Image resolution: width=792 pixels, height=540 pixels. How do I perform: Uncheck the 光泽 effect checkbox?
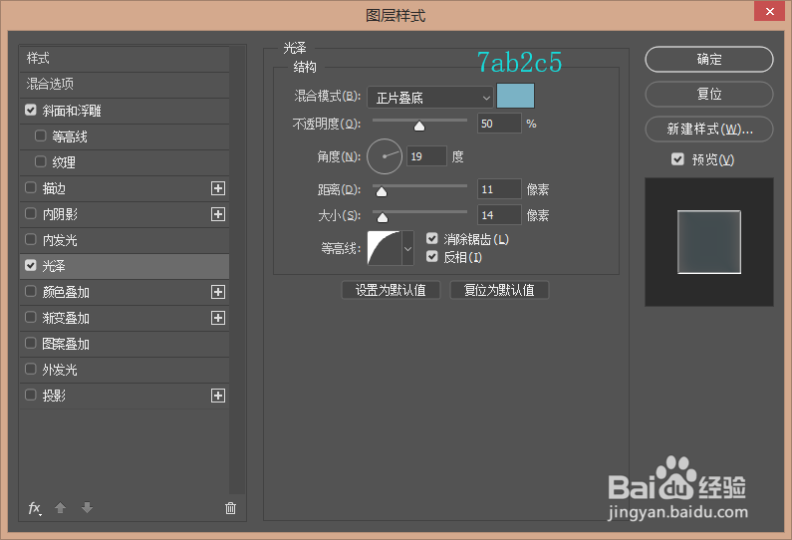31,266
